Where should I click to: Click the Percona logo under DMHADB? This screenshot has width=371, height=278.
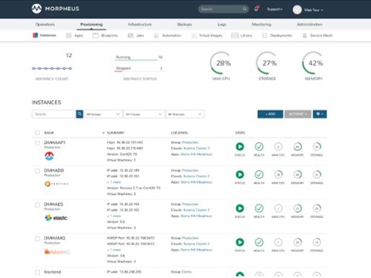point(56,183)
